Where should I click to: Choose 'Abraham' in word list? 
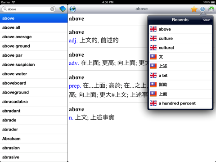click(x=34, y=139)
